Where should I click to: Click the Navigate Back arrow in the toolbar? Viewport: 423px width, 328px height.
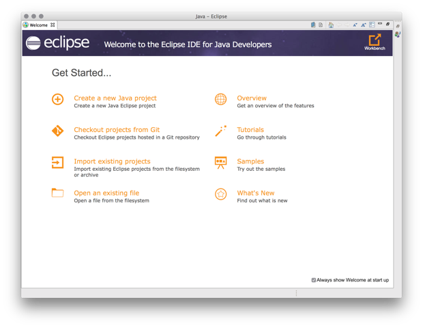pos(339,25)
